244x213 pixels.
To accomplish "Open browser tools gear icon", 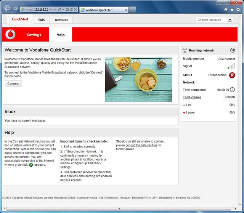I will pyautogui.click(x=238, y=9).
